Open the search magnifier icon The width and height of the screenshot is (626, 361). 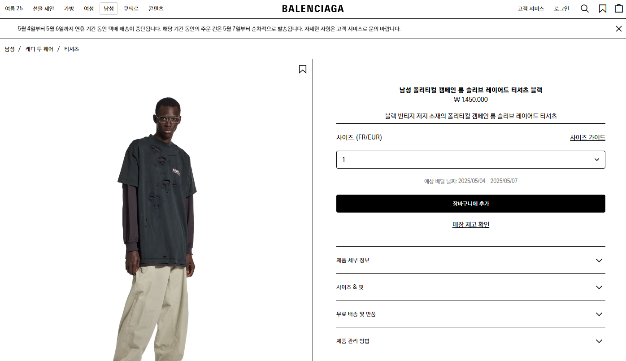pyautogui.click(x=585, y=9)
